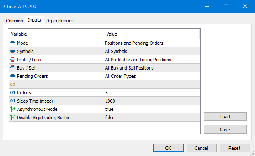Click the boolean icon beside Disable AlgoTrading Button
The width and height of the screenshot is (255, 156).
pyautogui.click(x=12, y=118)
